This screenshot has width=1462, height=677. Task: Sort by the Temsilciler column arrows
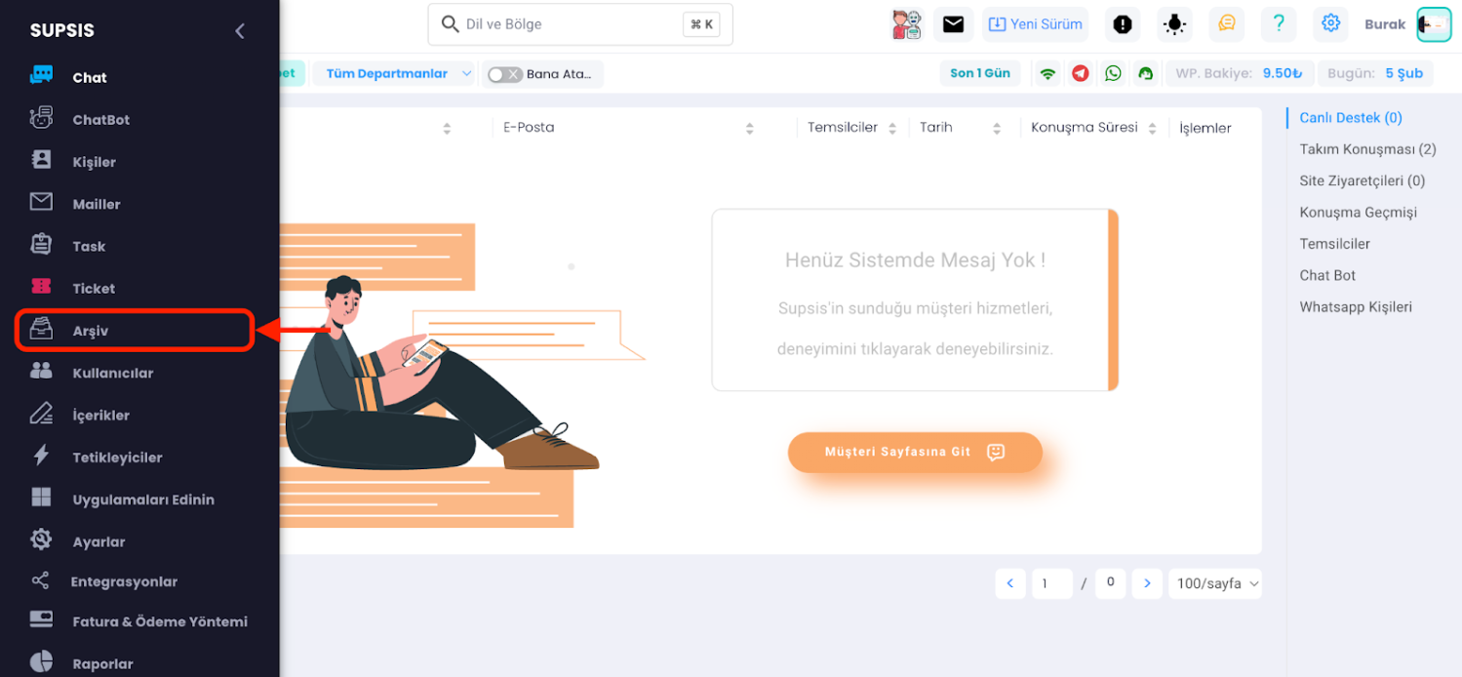pos(892,128)
